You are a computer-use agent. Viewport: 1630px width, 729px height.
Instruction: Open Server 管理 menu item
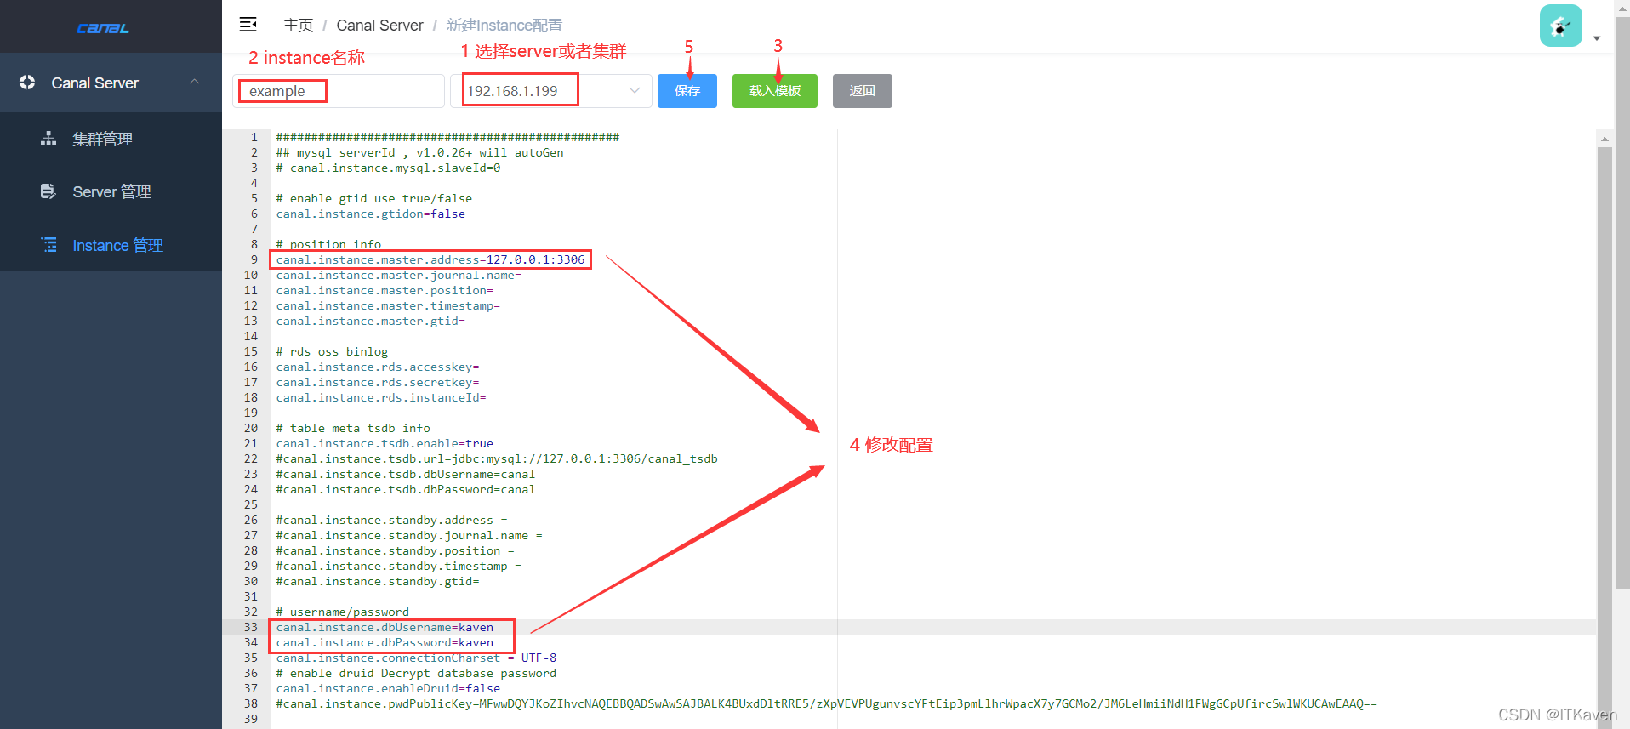(x=111, y=191)
